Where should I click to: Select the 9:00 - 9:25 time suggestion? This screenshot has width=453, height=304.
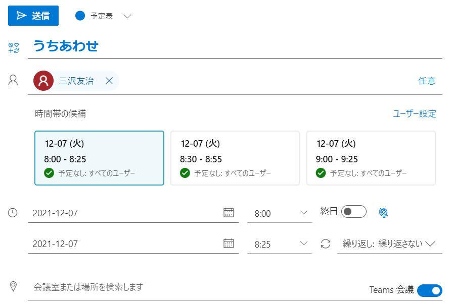(371, 158)
